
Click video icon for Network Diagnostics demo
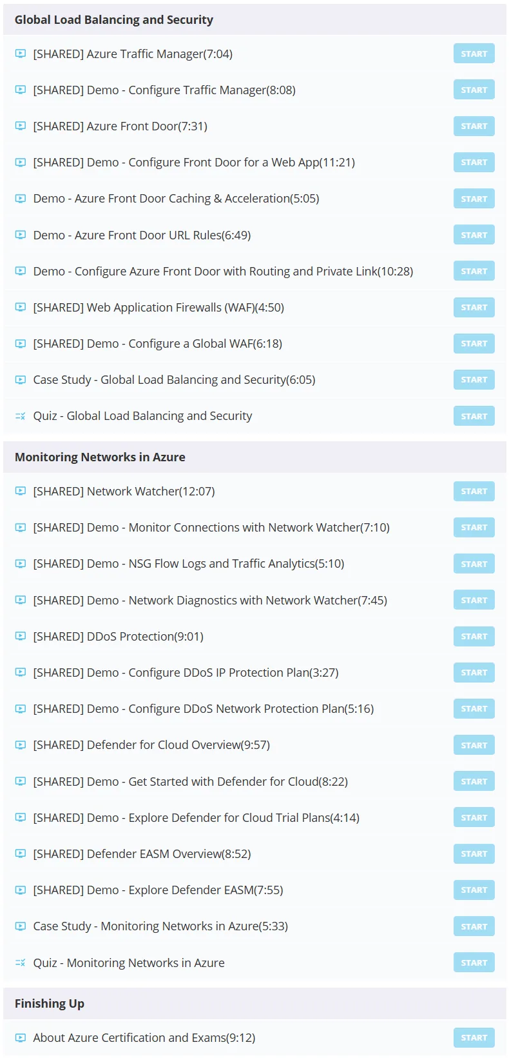[21, 600]
